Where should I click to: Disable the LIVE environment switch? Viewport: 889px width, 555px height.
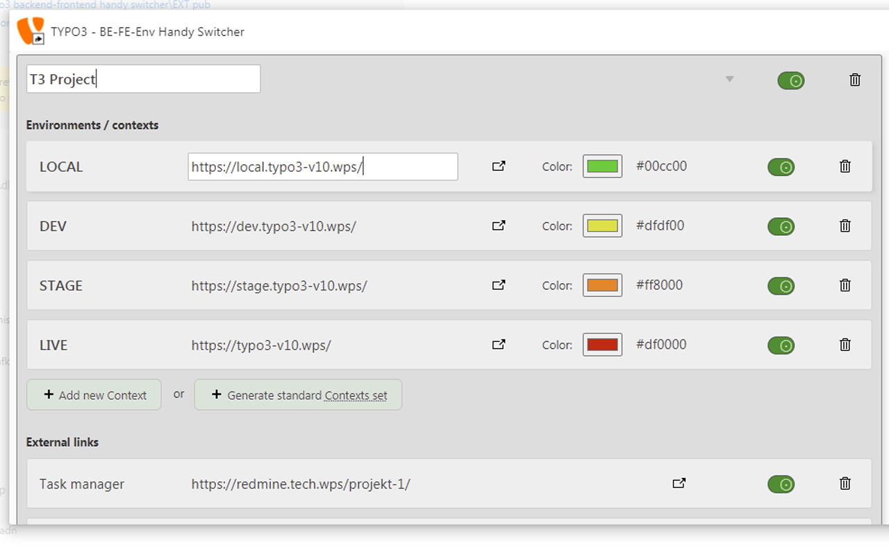[x=781, y=345]
